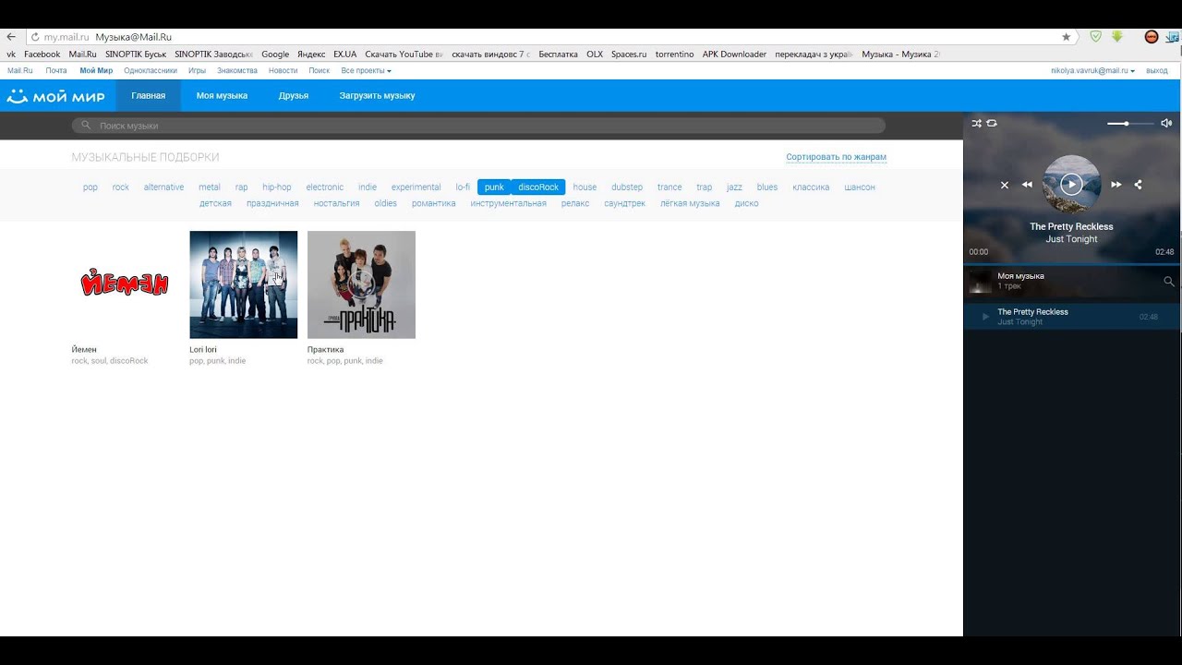
Task: Open the nikolya.vavruk@mail.ru account dropdown
Action: tap(1092, 71)
